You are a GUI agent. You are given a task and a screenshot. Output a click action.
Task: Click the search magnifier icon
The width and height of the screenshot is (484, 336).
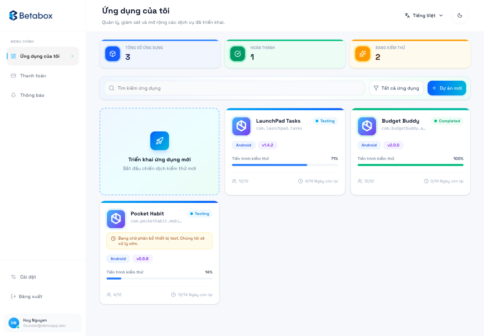[112, 88]
